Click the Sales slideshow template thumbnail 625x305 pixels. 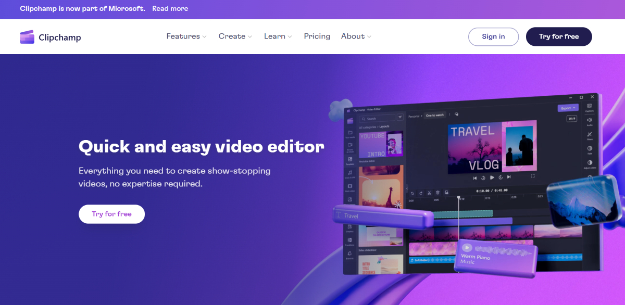click(x=380, y=236)
